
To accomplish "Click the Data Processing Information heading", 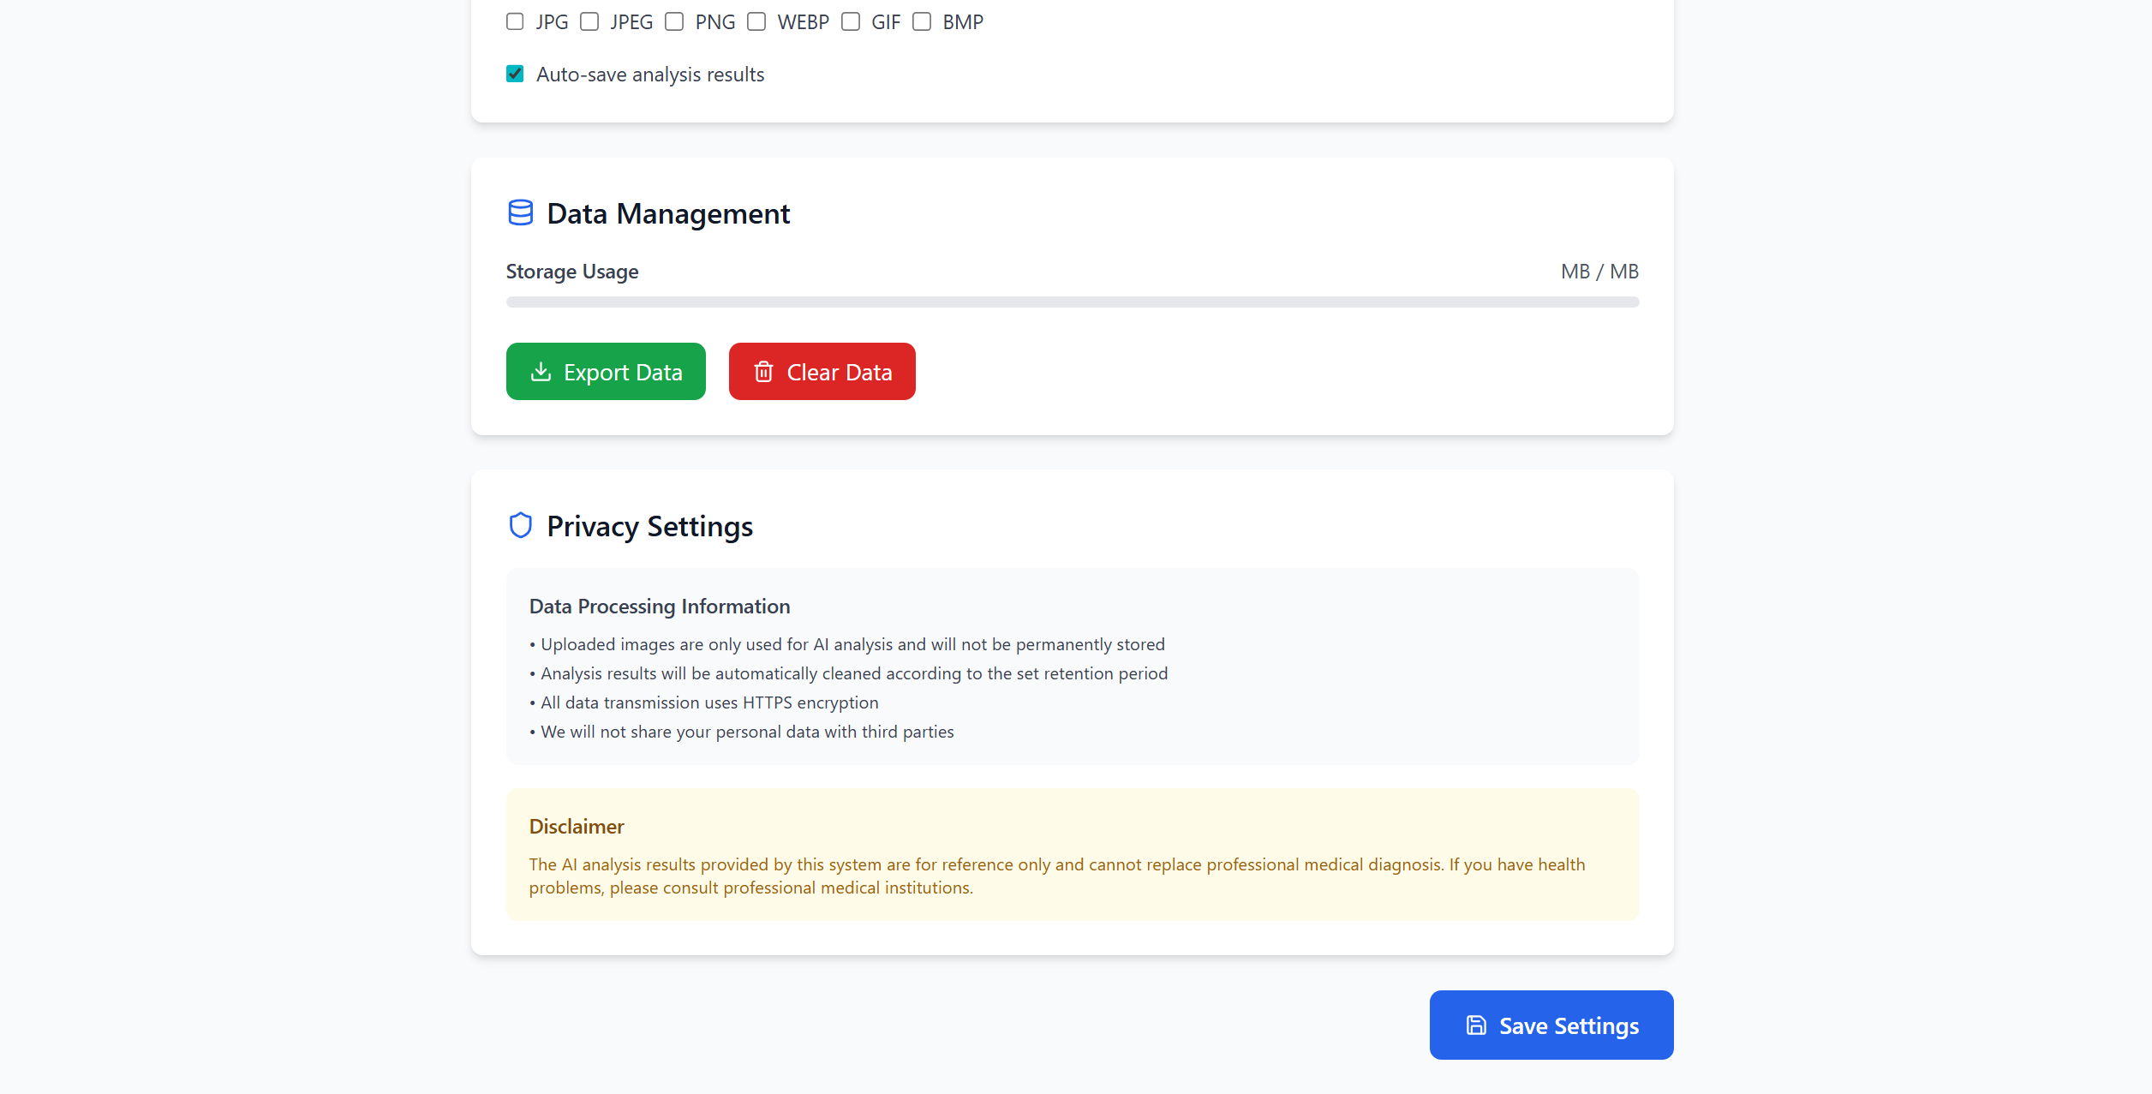I will (660, 607).
